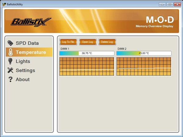
Task: Click the Delete Log button
Action: tap(107, 42)
